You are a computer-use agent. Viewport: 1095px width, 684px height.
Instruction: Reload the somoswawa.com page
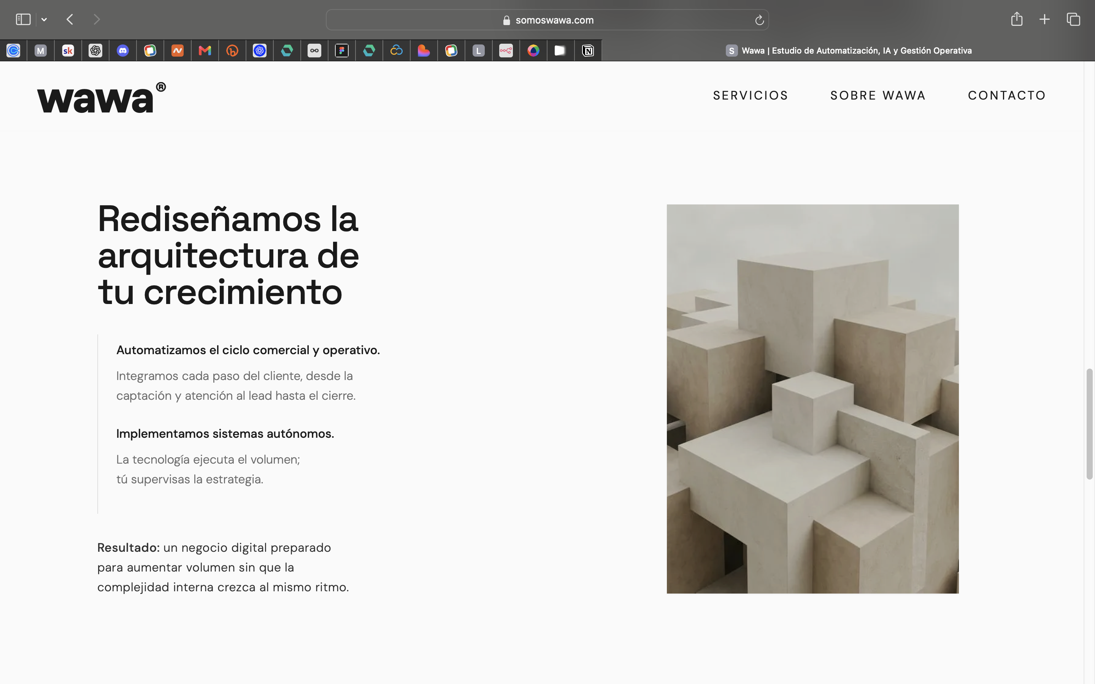coord(759,20)
